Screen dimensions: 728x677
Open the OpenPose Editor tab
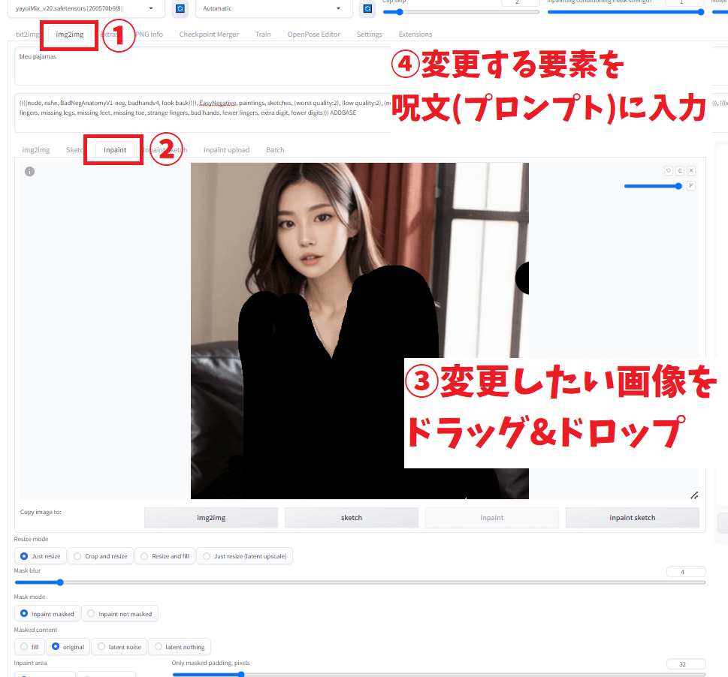click(x=313, y=35)
